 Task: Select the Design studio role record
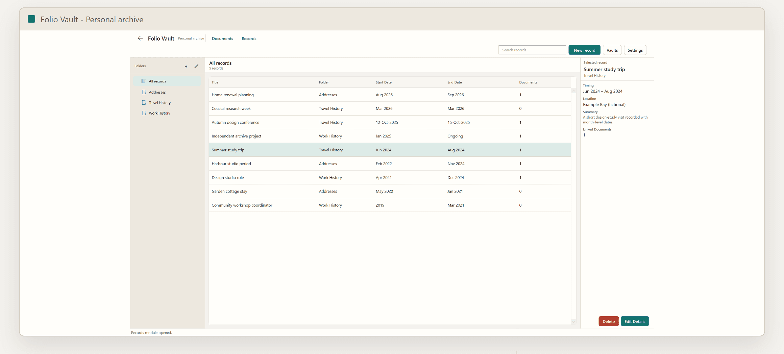(x=390, y=178)
